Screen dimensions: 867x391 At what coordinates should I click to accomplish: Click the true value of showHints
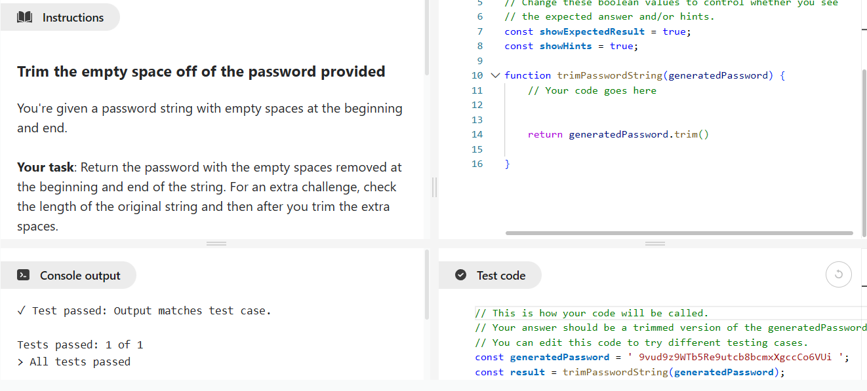(620, 46)
